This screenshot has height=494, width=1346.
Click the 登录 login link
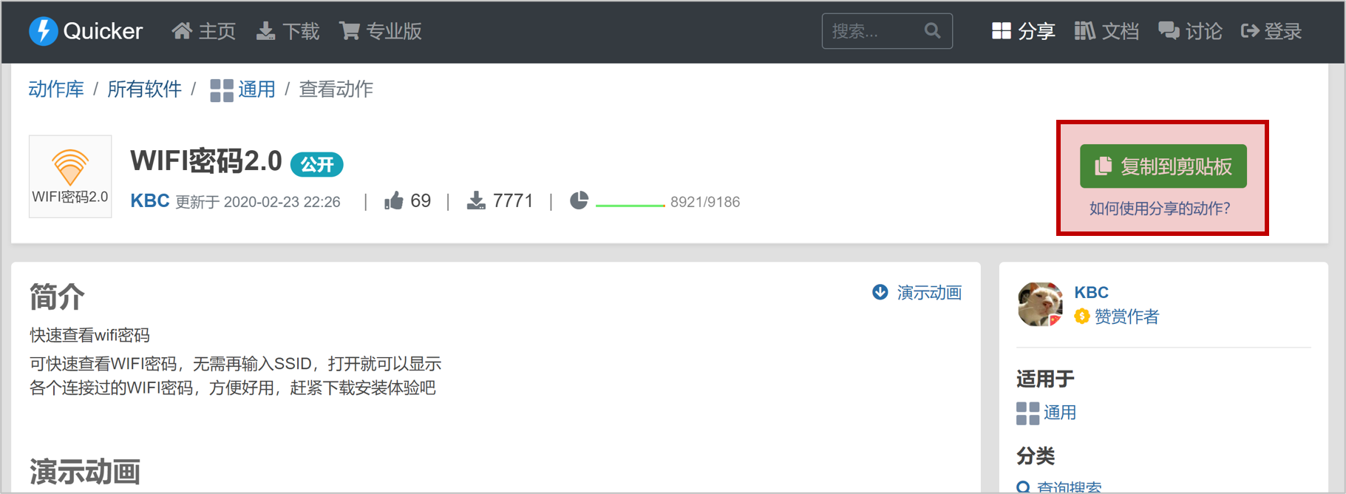[x=1271, y=31]
